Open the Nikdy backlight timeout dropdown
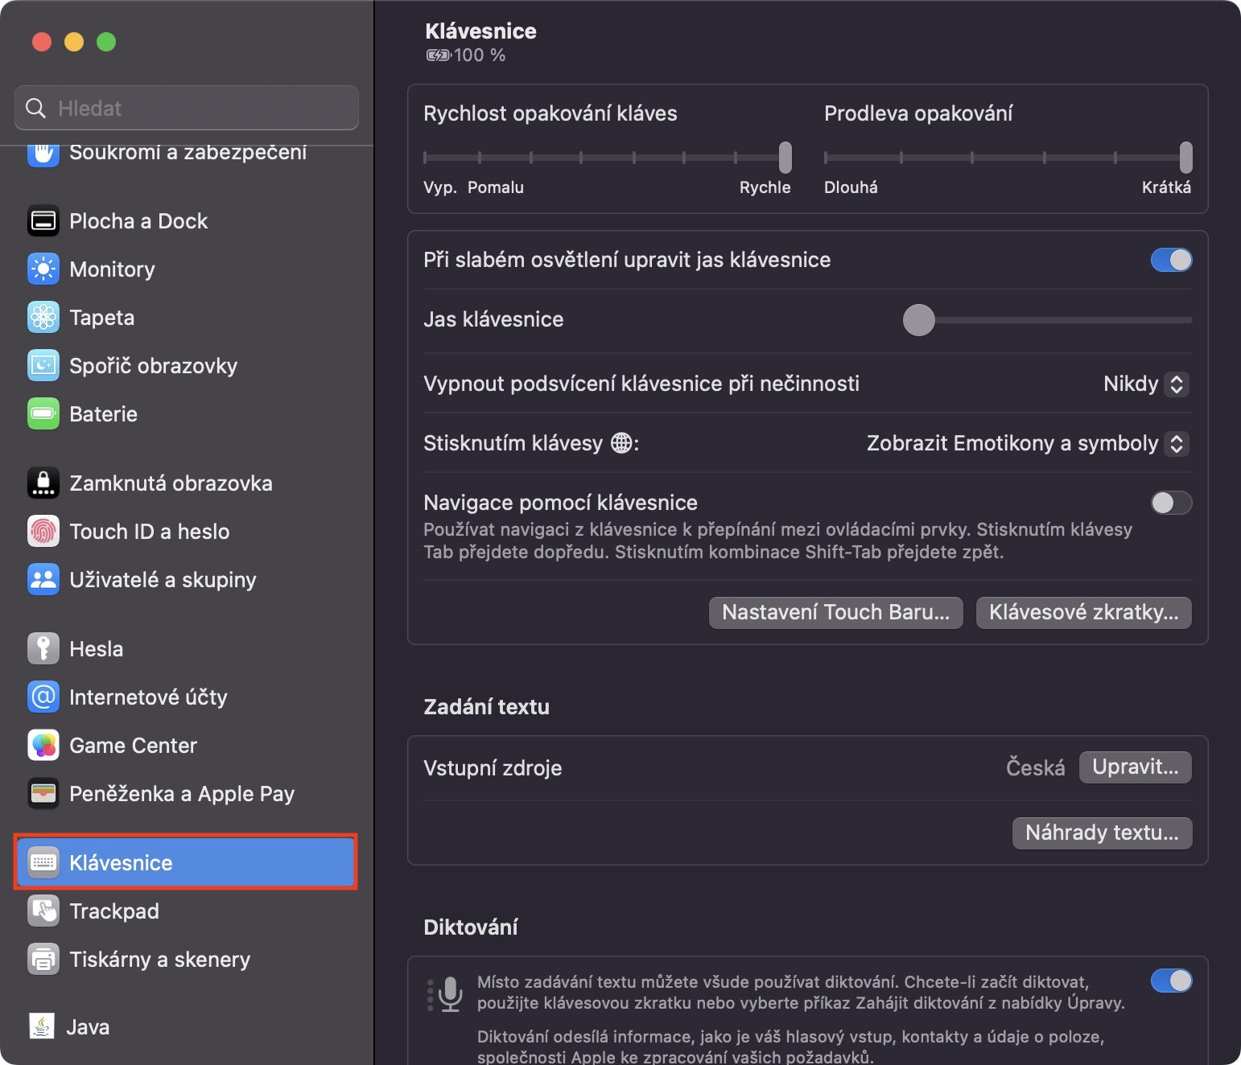Viewport: 1241px width, 1065px height. 1145,384
